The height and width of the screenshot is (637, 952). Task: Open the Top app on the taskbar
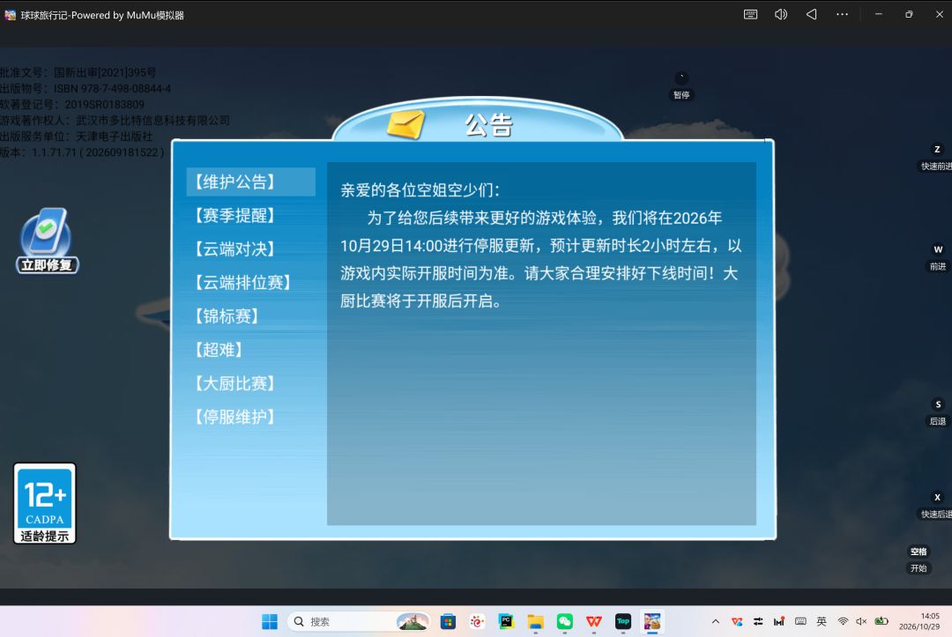click(x=623, y=621)
